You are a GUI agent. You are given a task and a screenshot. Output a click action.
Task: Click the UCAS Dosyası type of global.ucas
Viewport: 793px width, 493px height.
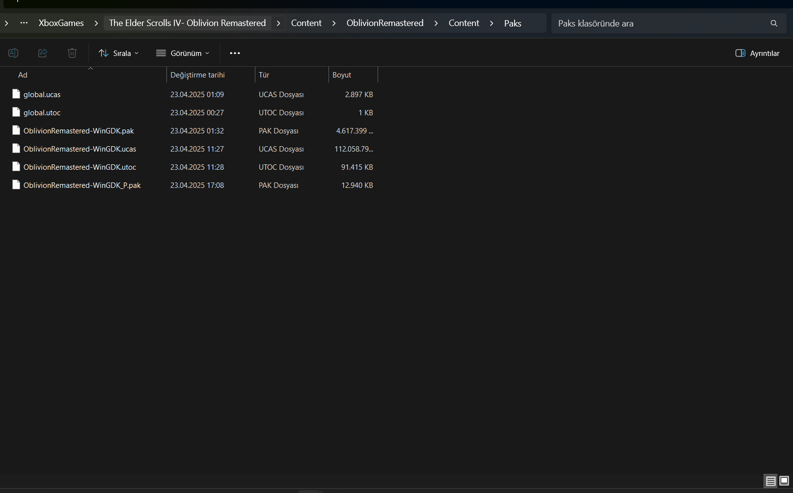click(x=281, y=95)
